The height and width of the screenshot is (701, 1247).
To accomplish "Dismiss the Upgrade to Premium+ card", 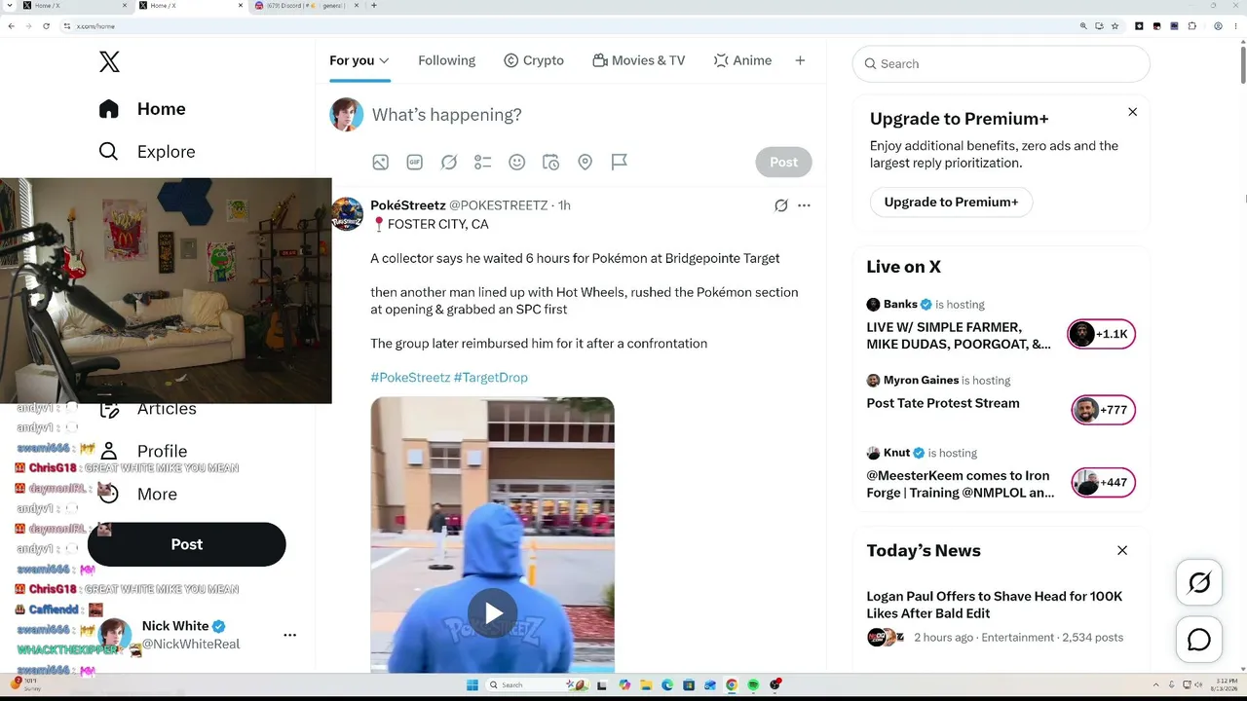I will coord(1133,112).
